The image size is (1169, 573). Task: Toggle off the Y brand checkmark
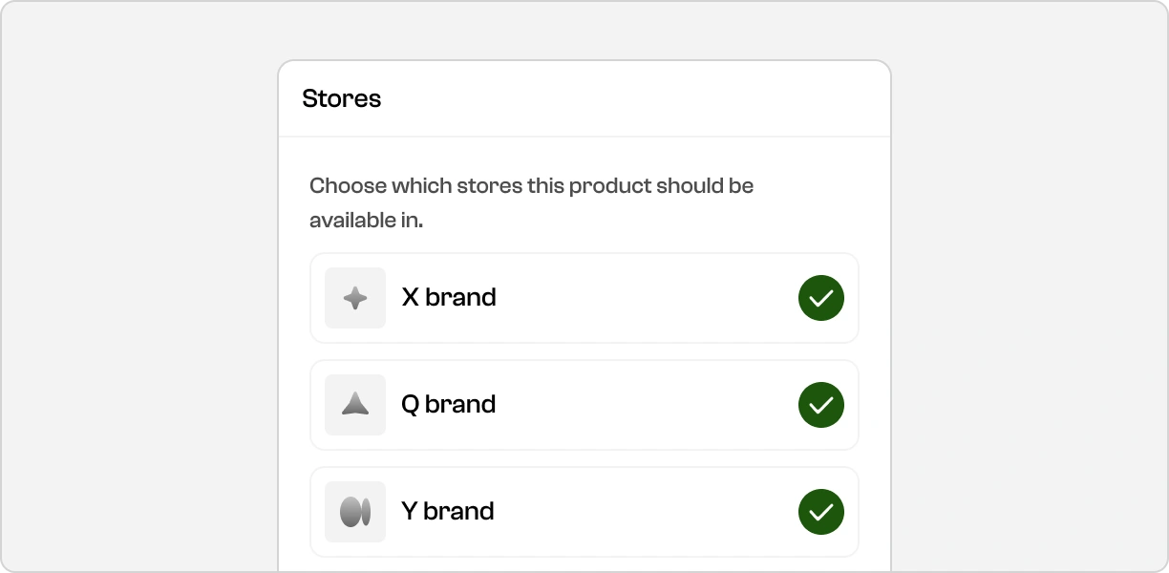(821, 512)
